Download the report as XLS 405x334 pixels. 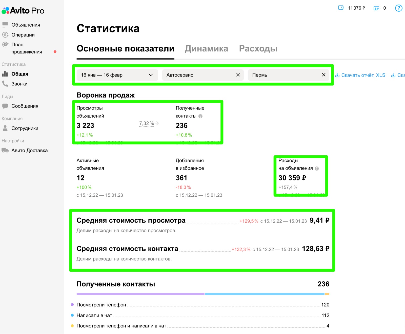pos(360,75)
